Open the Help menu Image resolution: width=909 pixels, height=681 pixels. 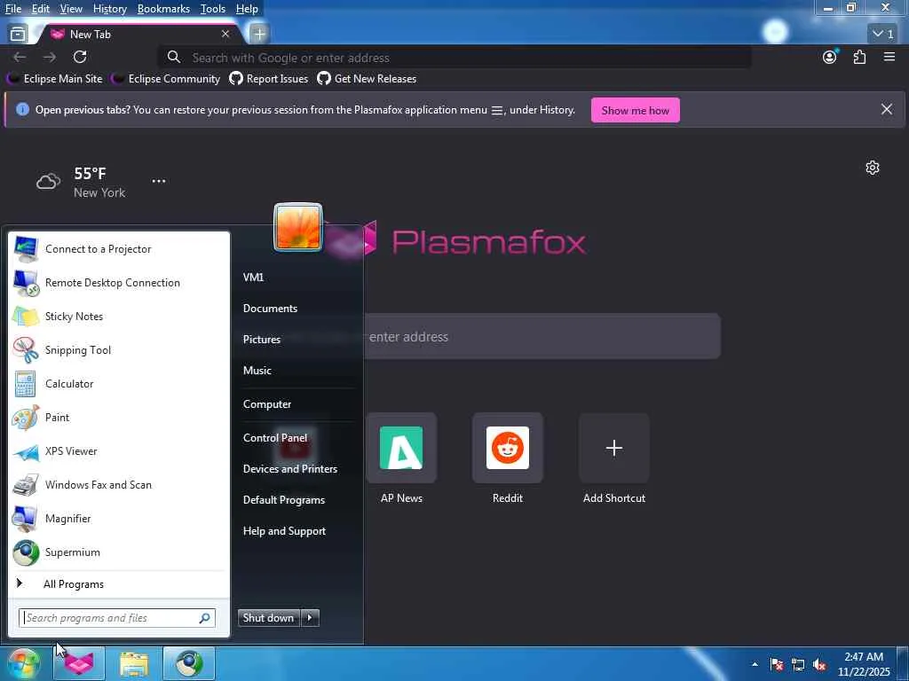(247, 9)
